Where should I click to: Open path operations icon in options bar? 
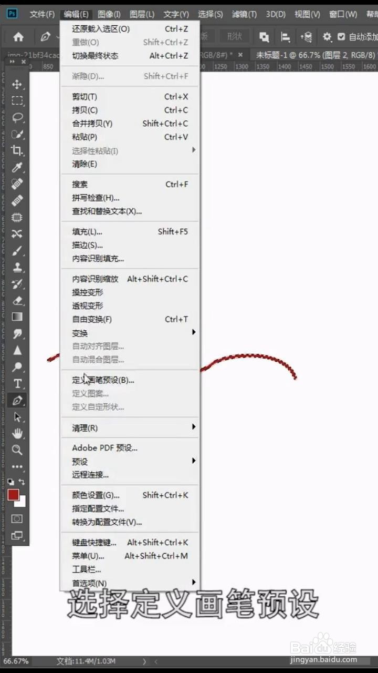pos(264,37)
